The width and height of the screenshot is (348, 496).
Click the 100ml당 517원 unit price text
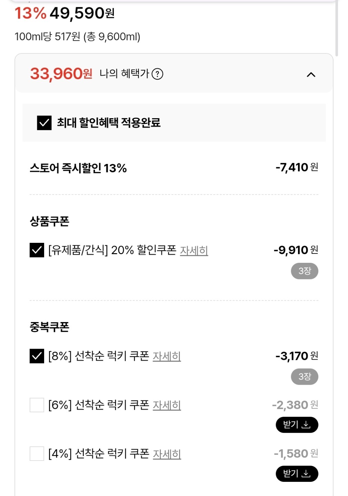(x=77, y=37)
